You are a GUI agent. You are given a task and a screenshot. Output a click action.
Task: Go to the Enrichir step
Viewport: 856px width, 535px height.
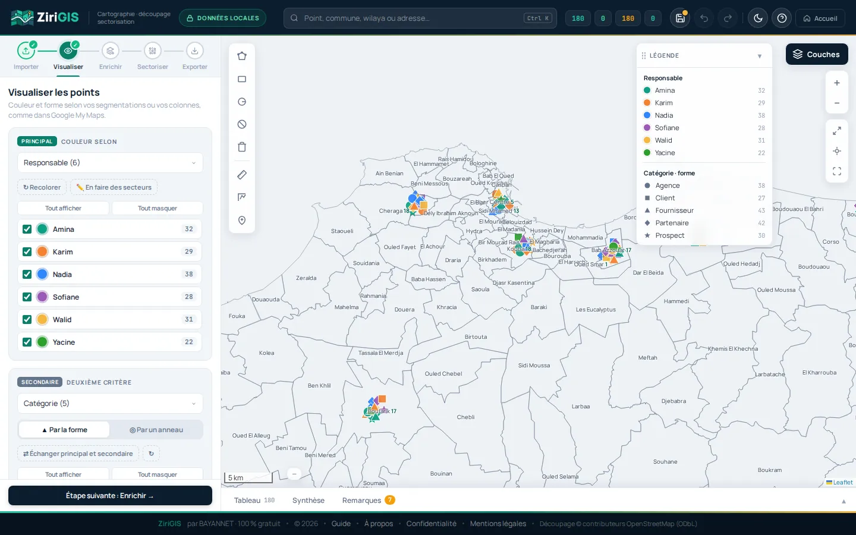[111, 56]
